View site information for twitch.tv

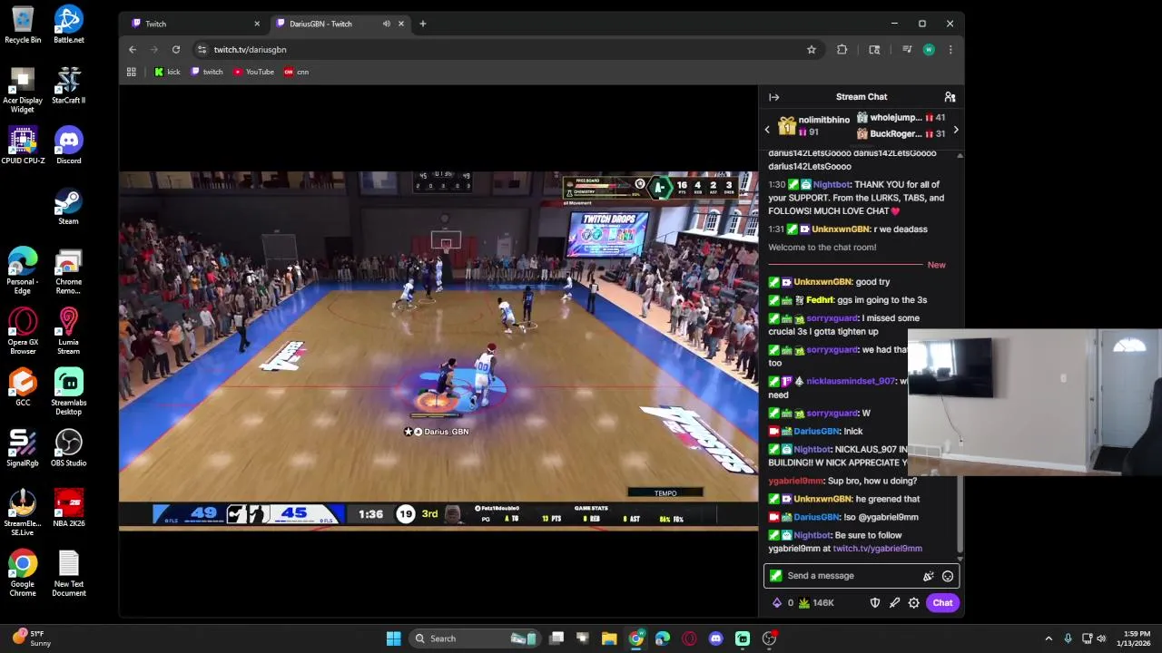[x=202, y=50]
